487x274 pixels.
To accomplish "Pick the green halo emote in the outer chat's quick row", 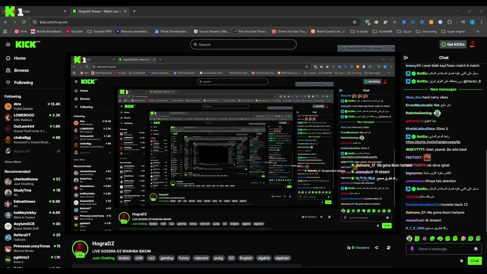I will 417,239.
